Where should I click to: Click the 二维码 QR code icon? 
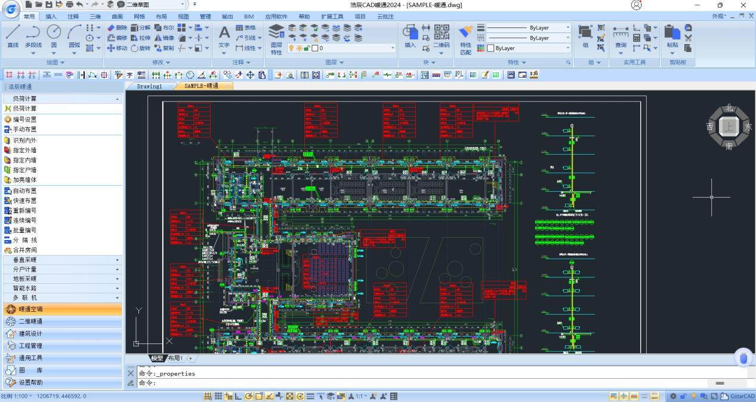tap(442, 36)
